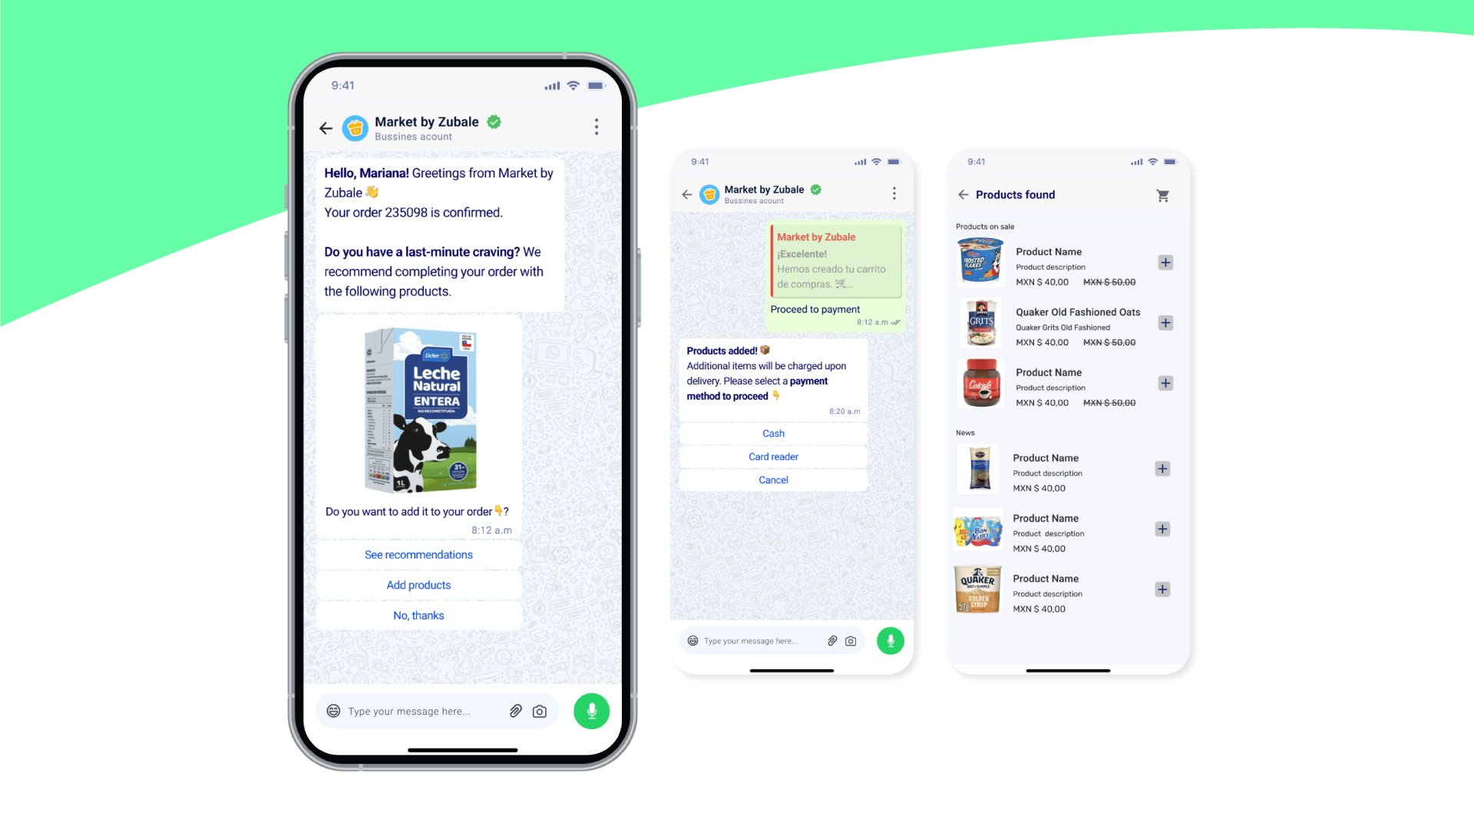Viewport: 1474px width, 829px height.
Task: Click the attachment paperclip icon
Action: tap(517, 711)
